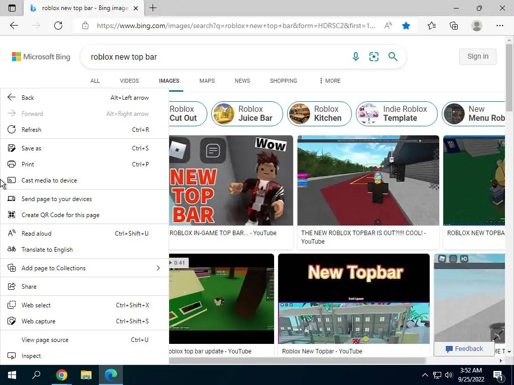This screenshot has height=385, width=514.
Task: Click the horizontal scrollbar at page bottom
Action: pos(297,360)
